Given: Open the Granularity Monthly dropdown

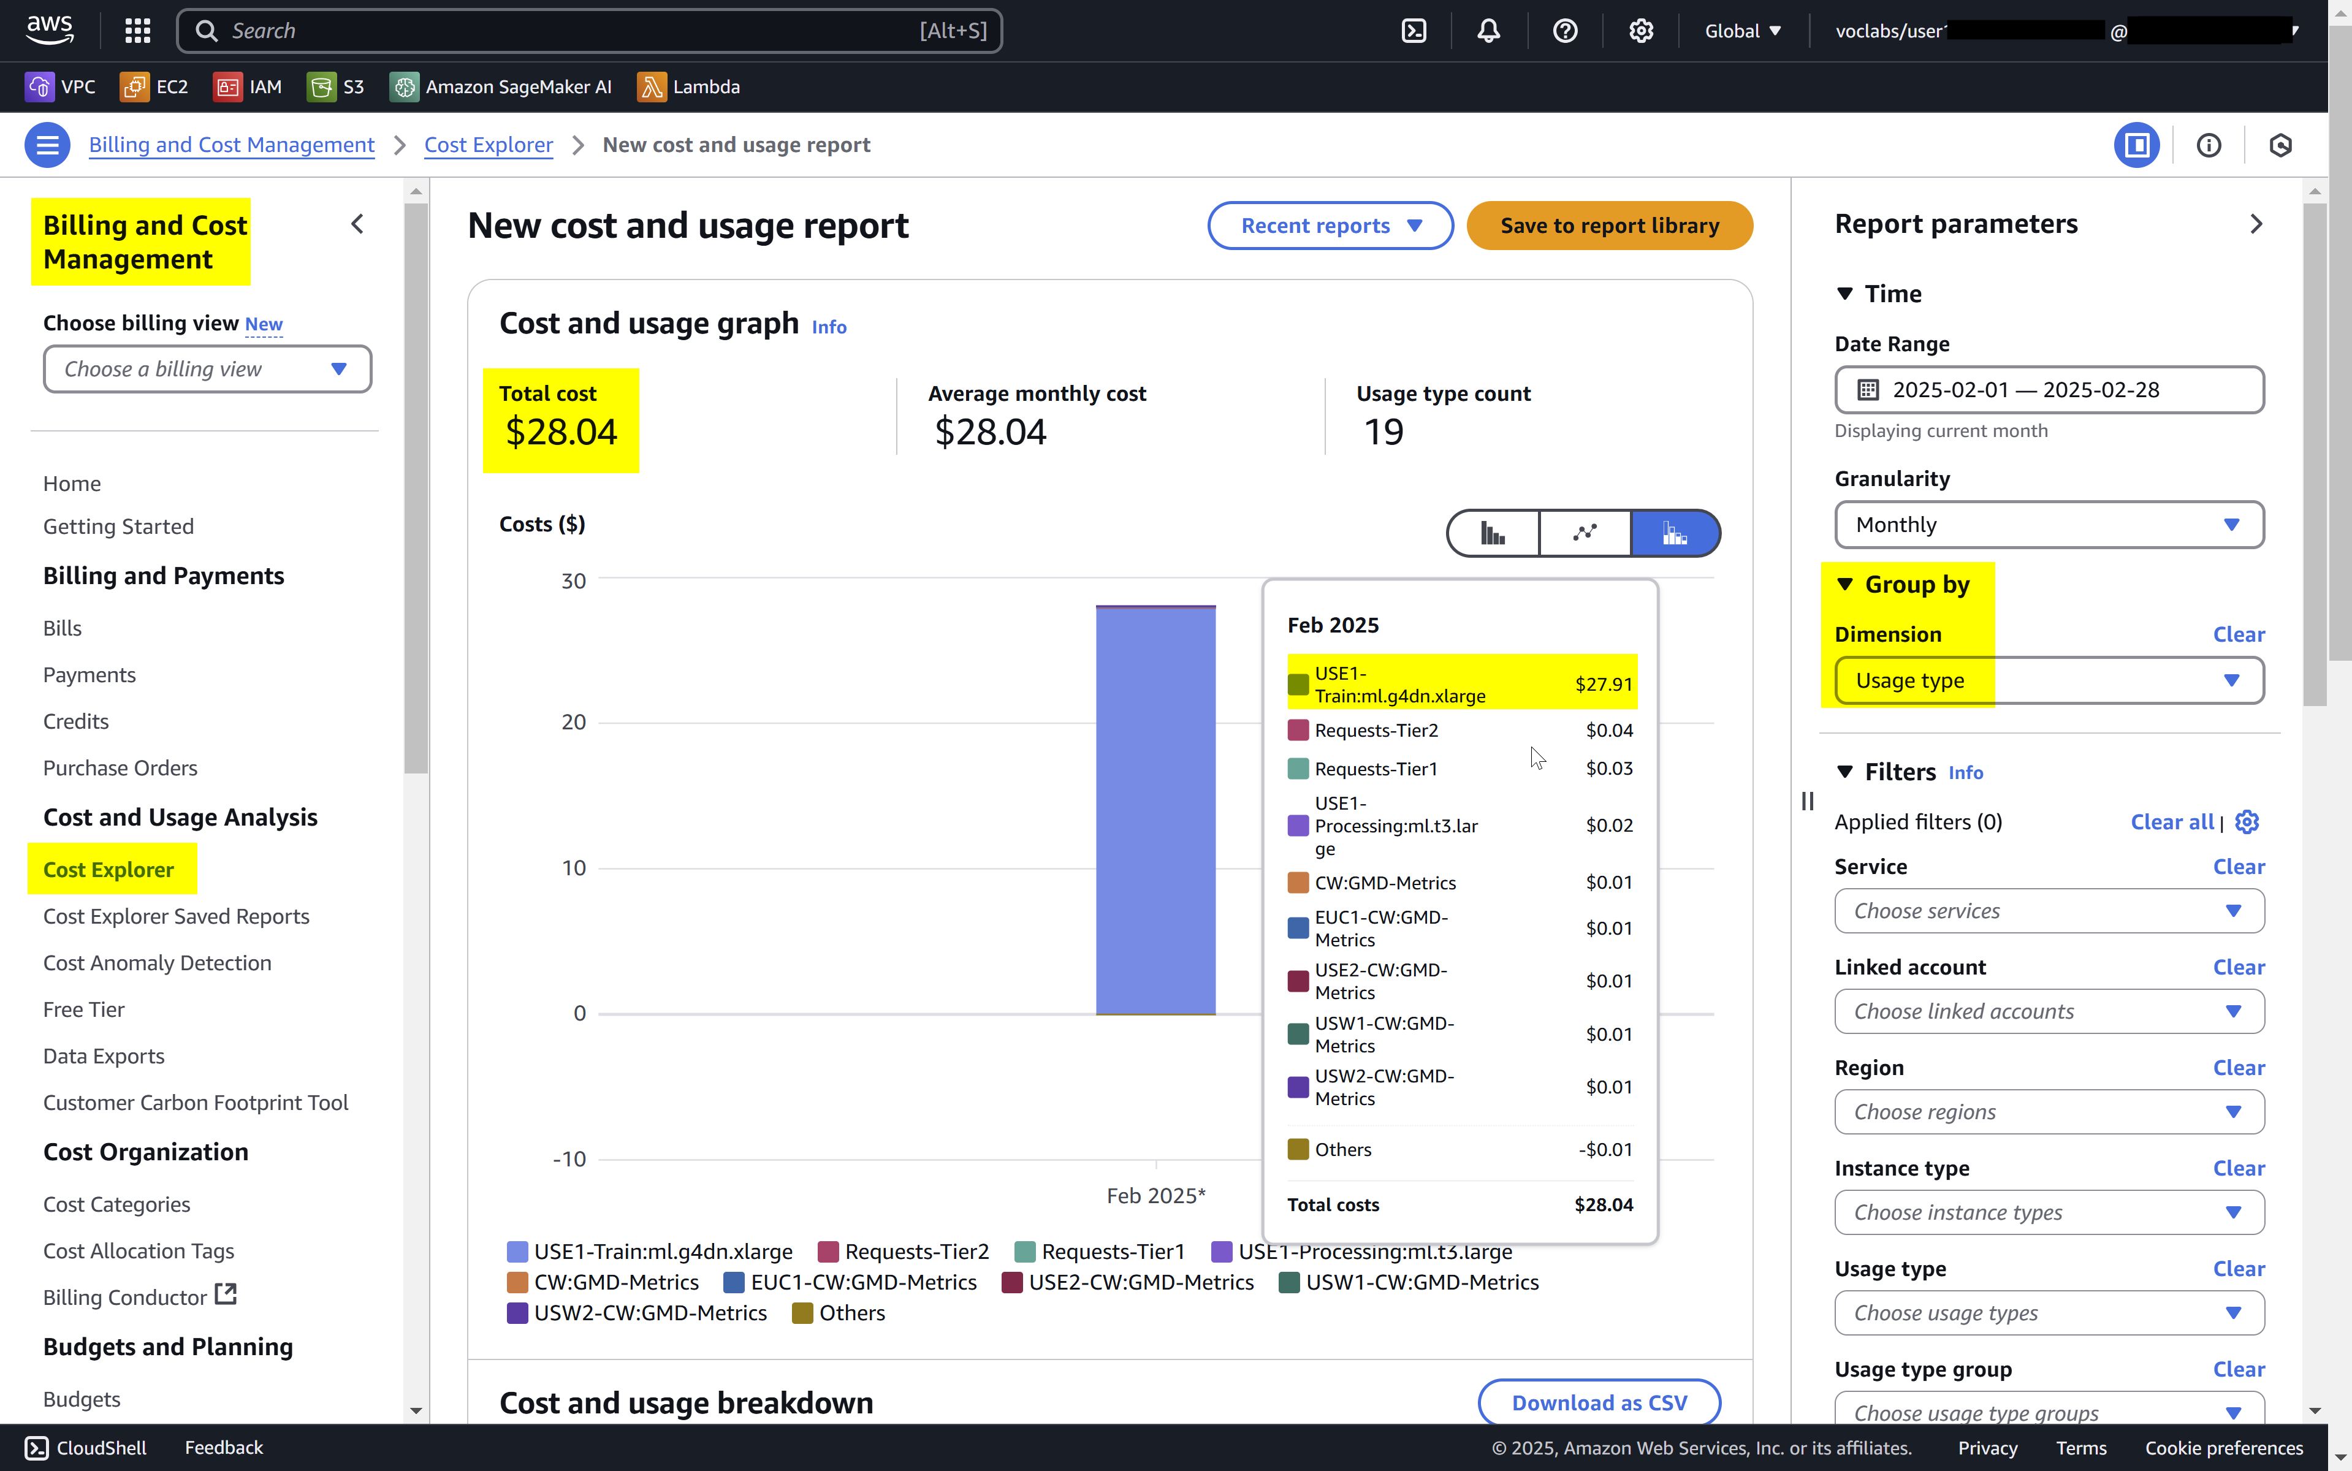Looking at the screenshot, I should [2049, 525].
